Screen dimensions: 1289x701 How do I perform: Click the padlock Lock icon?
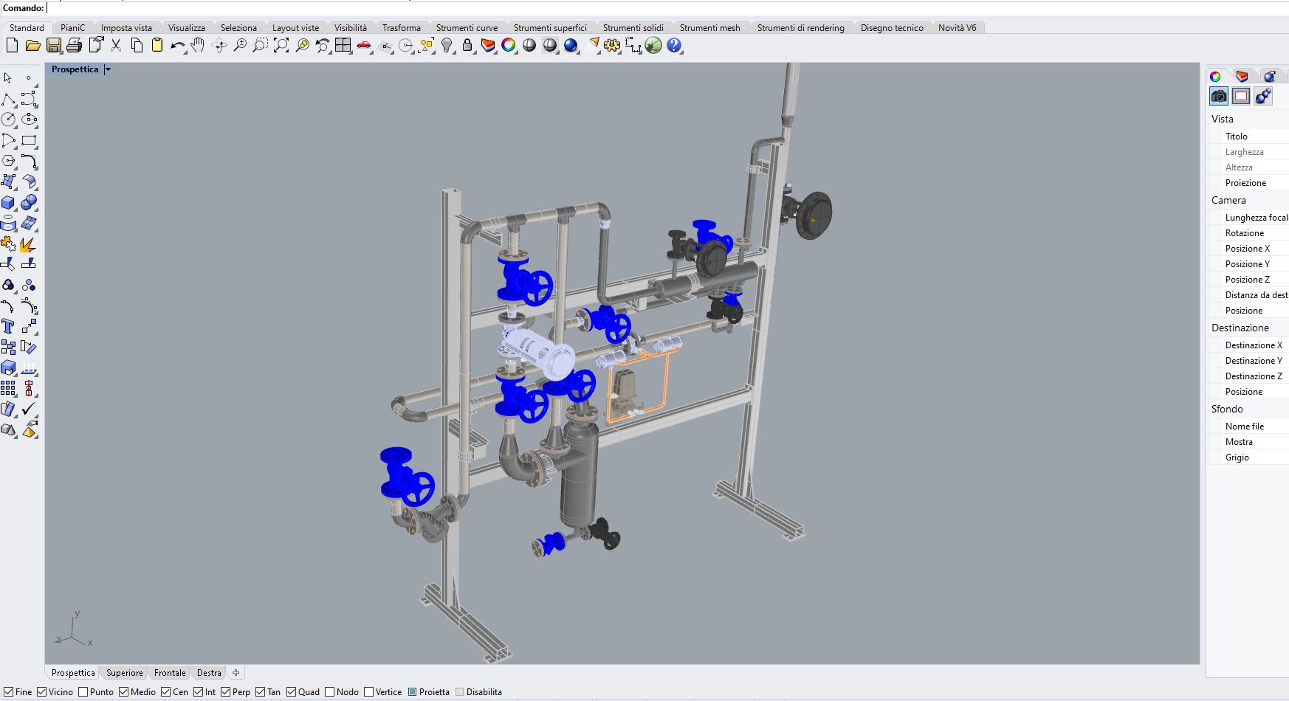coord(467,46)
